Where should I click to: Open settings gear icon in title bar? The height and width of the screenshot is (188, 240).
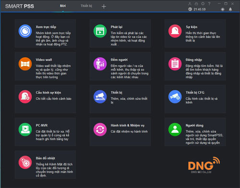click(203, 4)
